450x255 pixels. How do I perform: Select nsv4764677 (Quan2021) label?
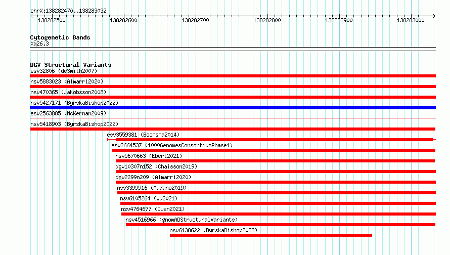[x=153, y=209]
